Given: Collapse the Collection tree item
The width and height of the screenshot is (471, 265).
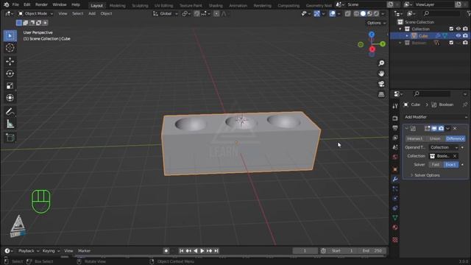Looking at the screenshot, I should click(400, 29).
